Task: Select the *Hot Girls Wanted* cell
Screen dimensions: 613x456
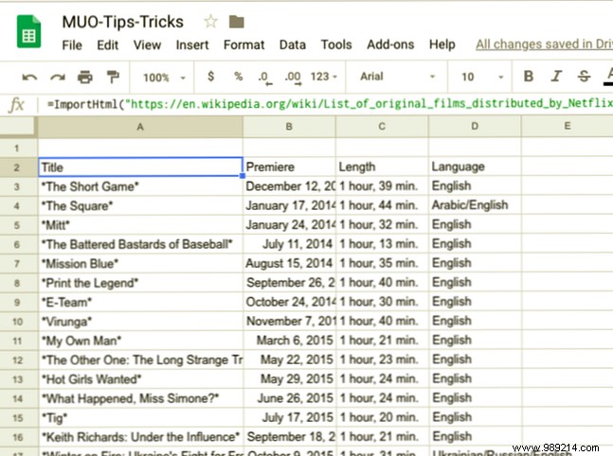Action: [x=140, y=379]
